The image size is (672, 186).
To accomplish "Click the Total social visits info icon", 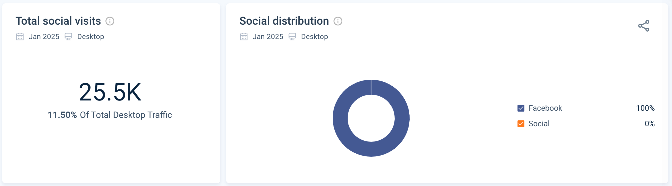I will 110,21.
